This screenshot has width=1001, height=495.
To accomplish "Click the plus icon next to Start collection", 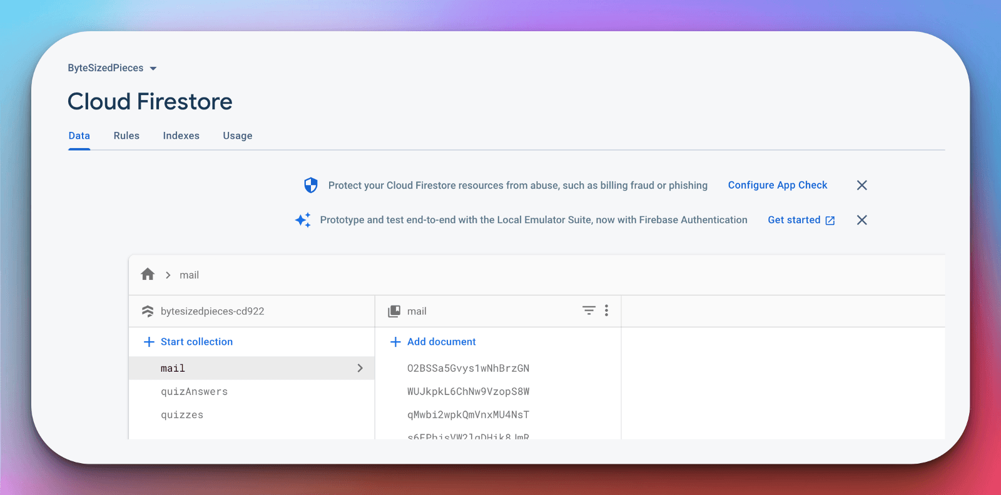I will [x=149, y=341].
